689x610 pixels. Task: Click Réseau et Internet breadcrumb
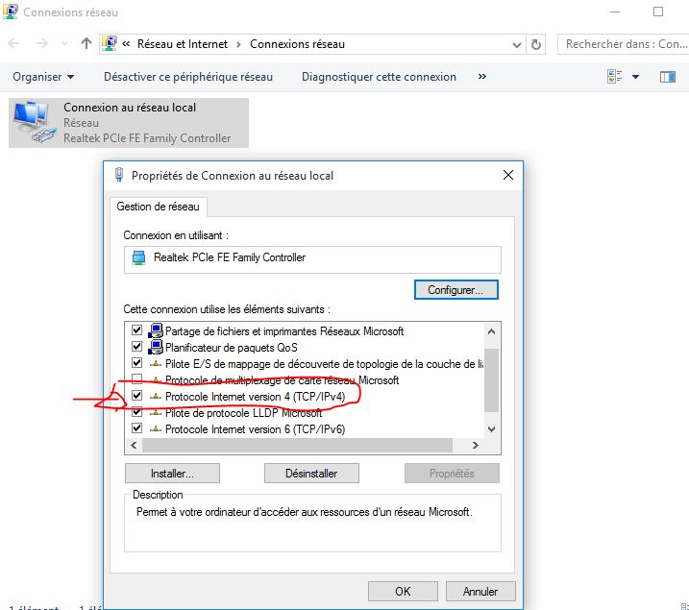click(183, 44)
